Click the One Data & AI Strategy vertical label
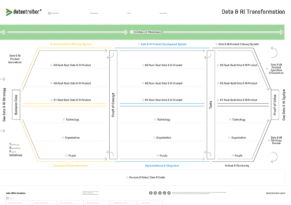Image resolution: width=291 pixels, height=205 pixels. 4,105
